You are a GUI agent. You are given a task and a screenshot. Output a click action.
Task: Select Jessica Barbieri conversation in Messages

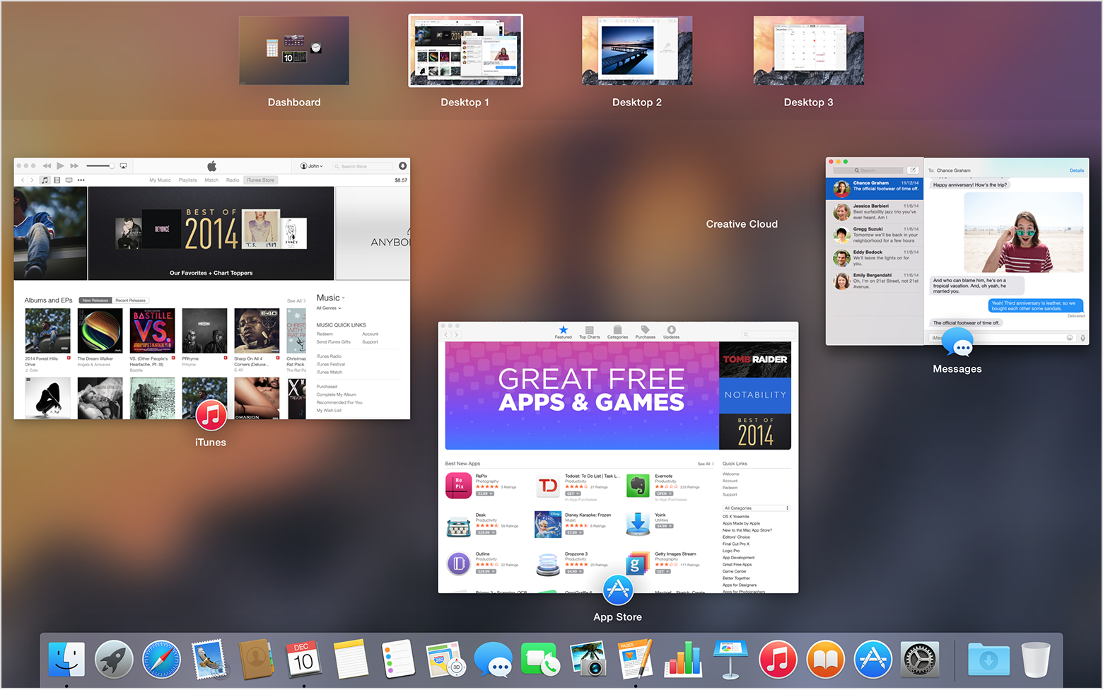(x=875, y=211)
